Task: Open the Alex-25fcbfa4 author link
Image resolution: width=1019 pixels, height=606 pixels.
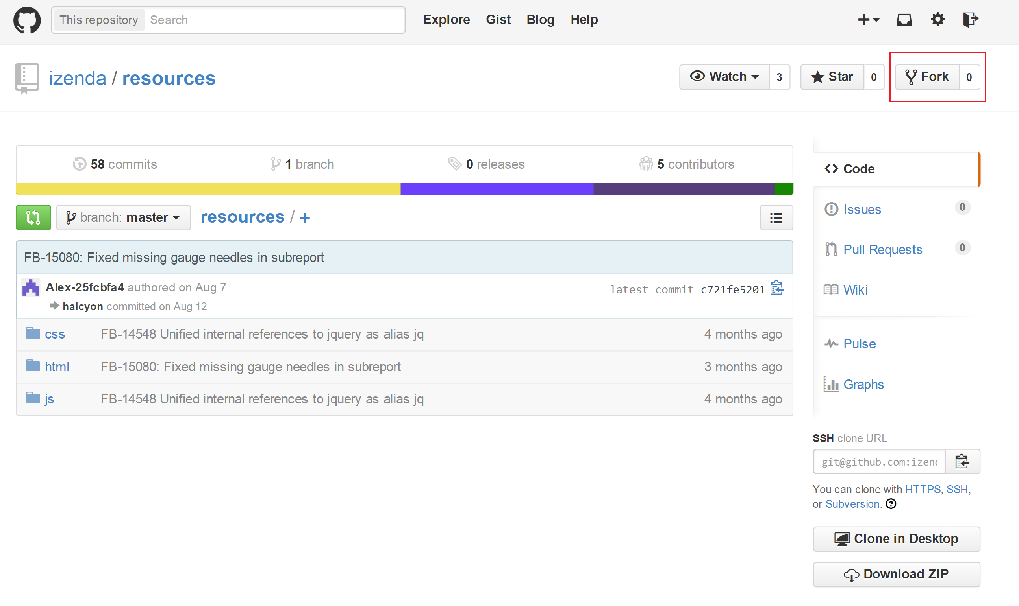Action: pos(85,287)
